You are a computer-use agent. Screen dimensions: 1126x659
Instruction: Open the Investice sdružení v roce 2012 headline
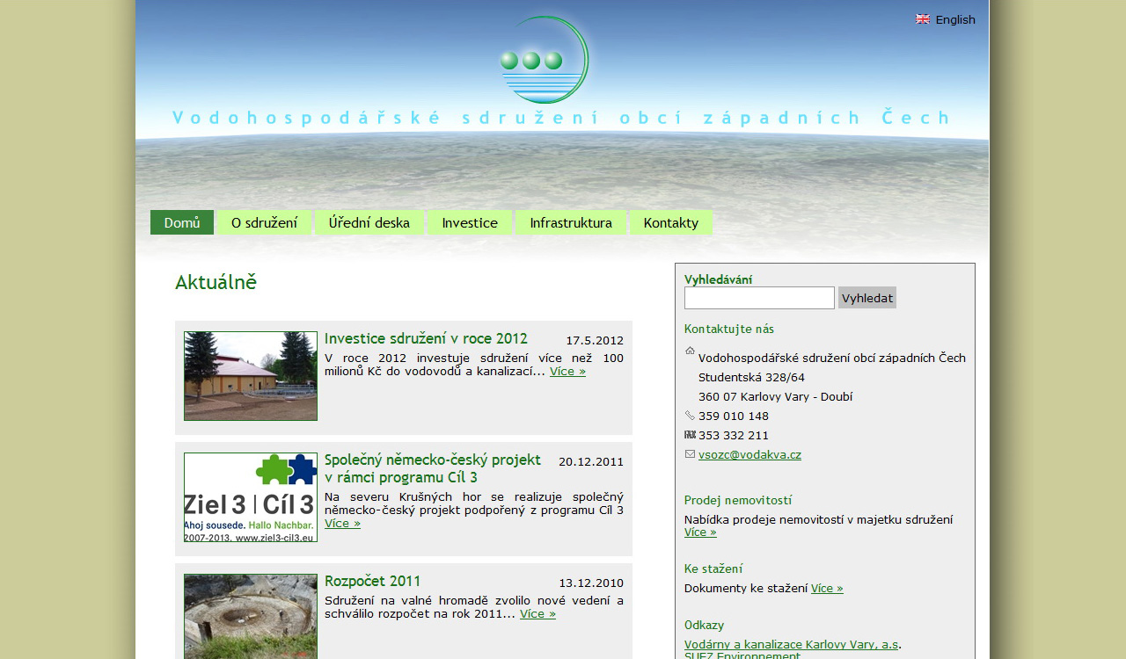pos(426,339)
